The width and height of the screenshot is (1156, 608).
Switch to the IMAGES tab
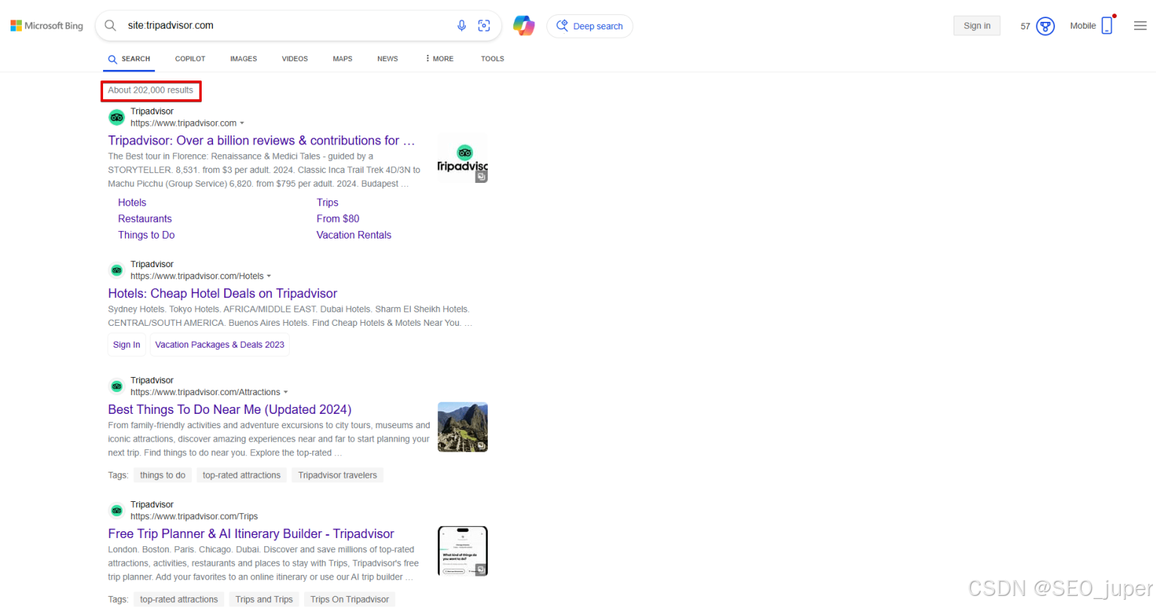tap(244, 59)
